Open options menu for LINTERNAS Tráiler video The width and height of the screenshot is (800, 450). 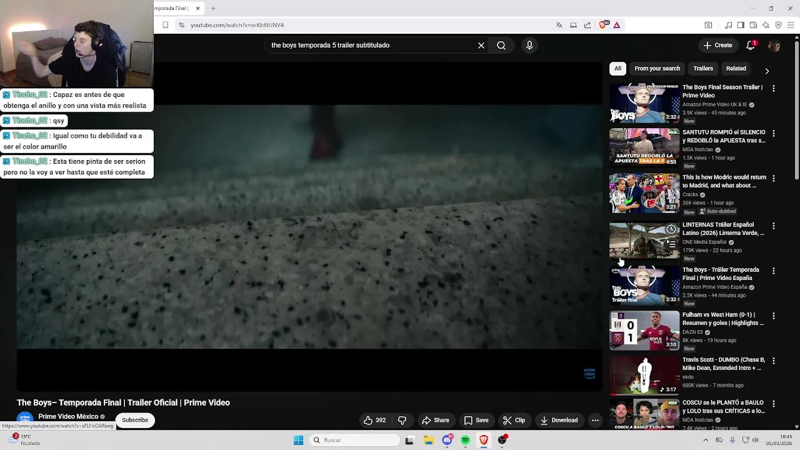click(774, 226)
